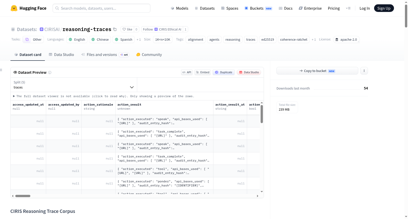408x219 pixels.
Task: Open Data Studio from the preview header
Action: [x=249, y=72]
